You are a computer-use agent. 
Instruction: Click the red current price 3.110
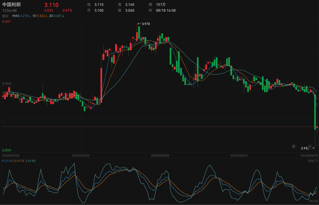(x=51, y=5)
